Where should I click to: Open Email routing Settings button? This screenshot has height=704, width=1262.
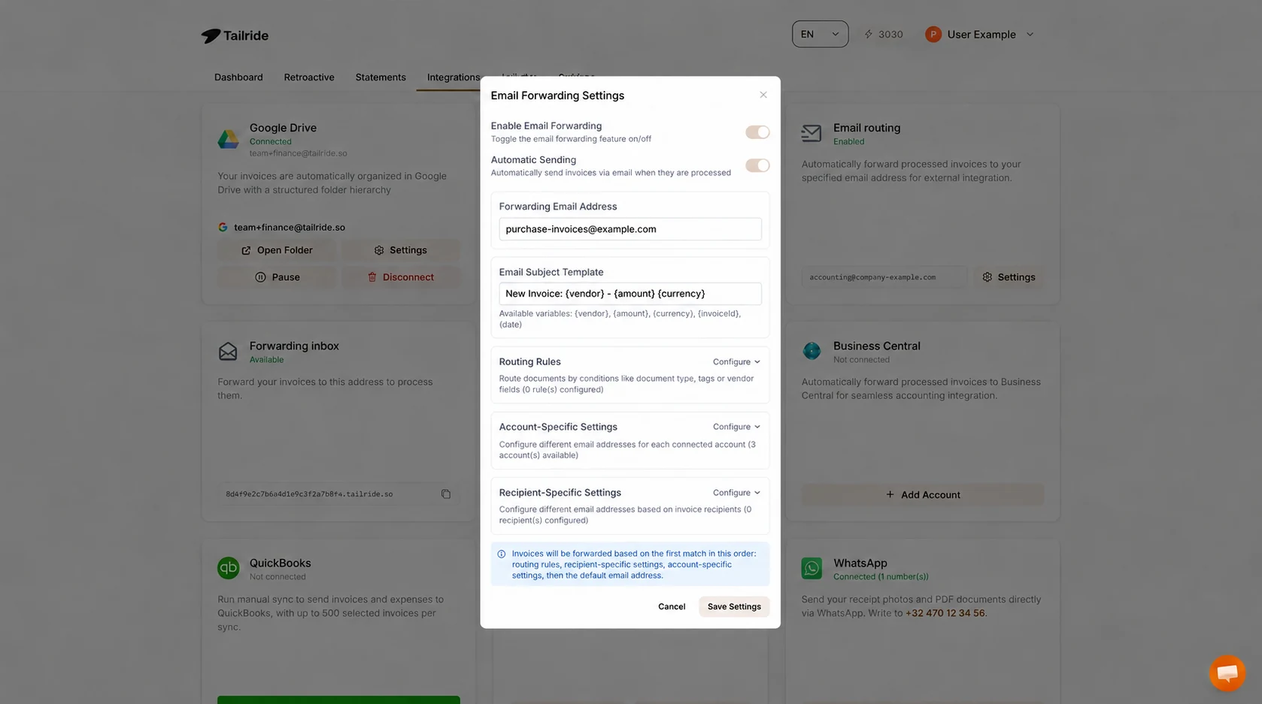pos(1009,277)
